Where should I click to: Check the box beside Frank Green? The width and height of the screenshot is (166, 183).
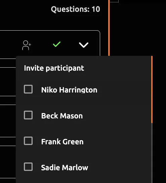(28, 141)
